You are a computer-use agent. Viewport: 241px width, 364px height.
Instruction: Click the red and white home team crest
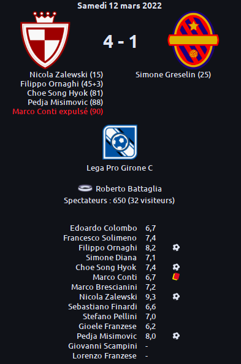[45, 40]
